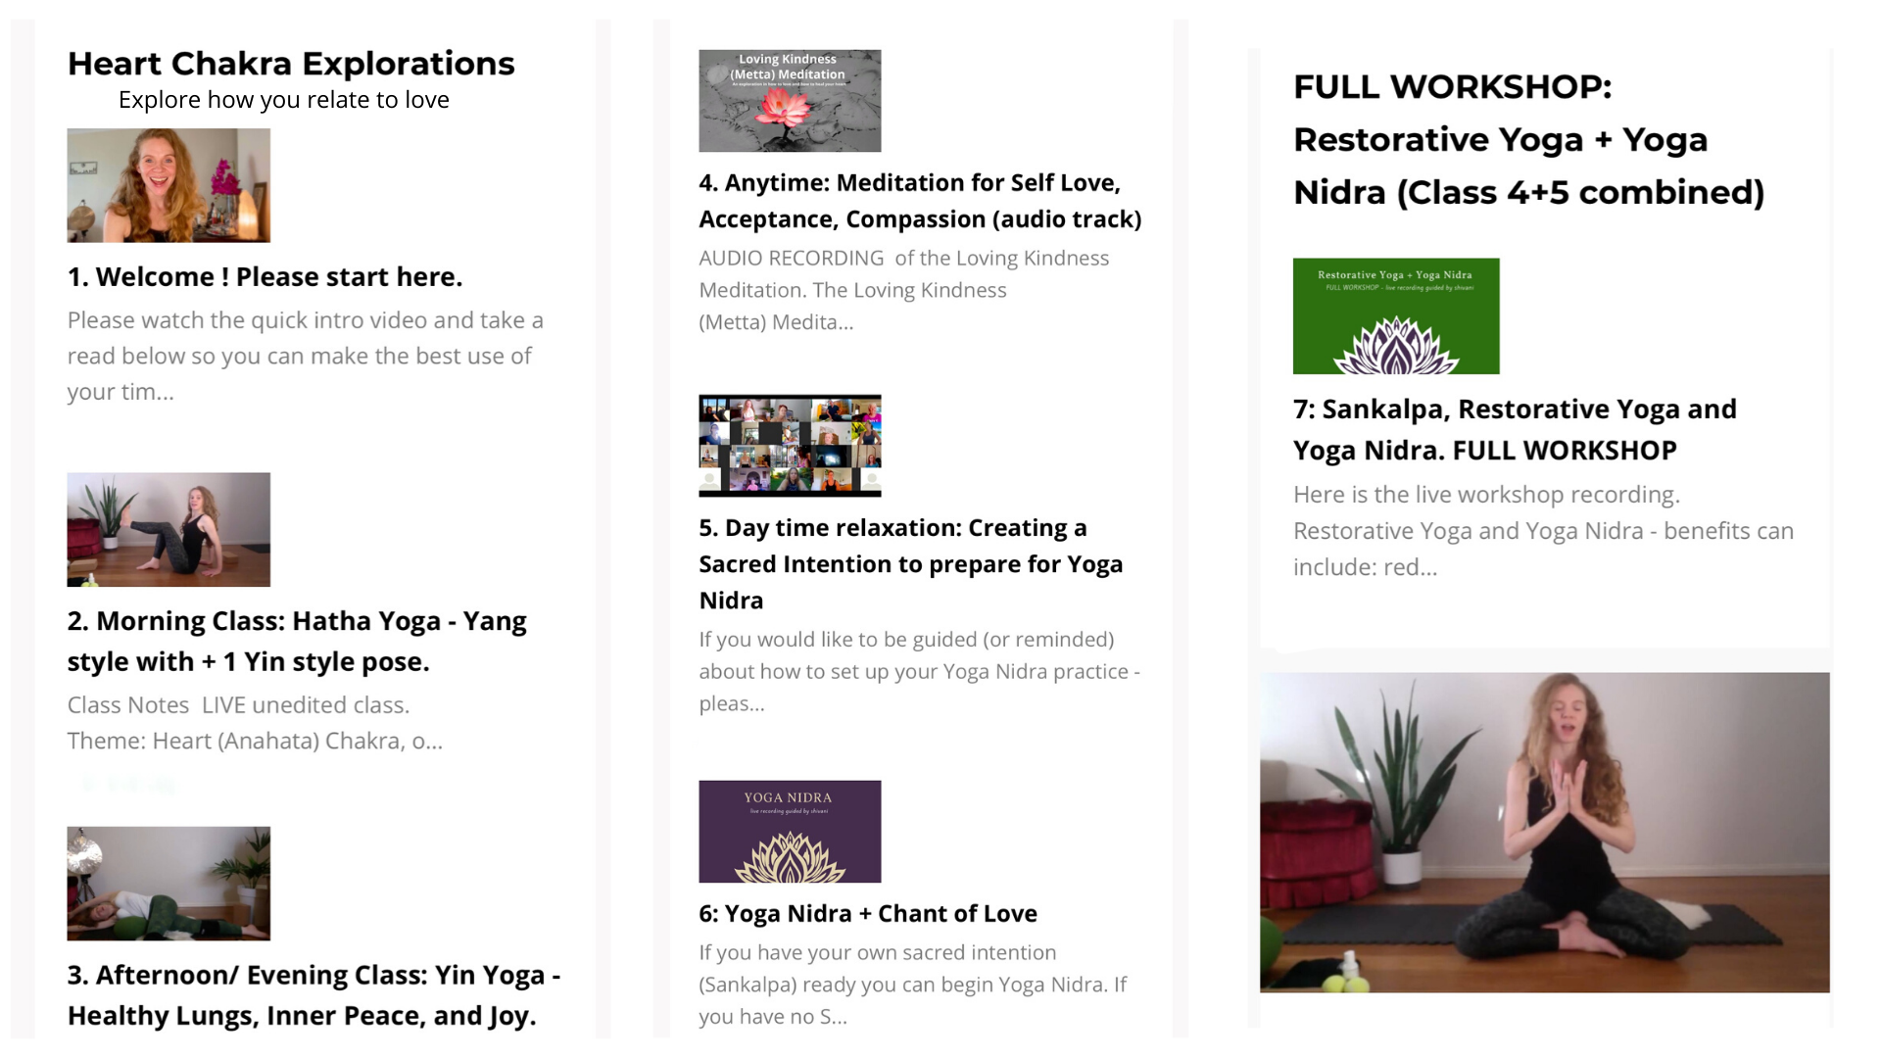The height and width of the screenshot is (1058, 1881).
Task: Open '5. Day time relaxation' title link
Action: [x=911, y=564]
